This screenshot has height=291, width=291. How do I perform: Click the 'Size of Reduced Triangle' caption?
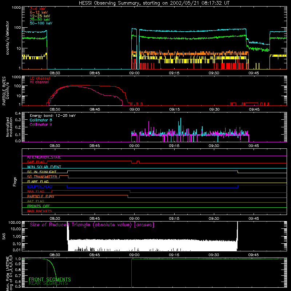92,225
